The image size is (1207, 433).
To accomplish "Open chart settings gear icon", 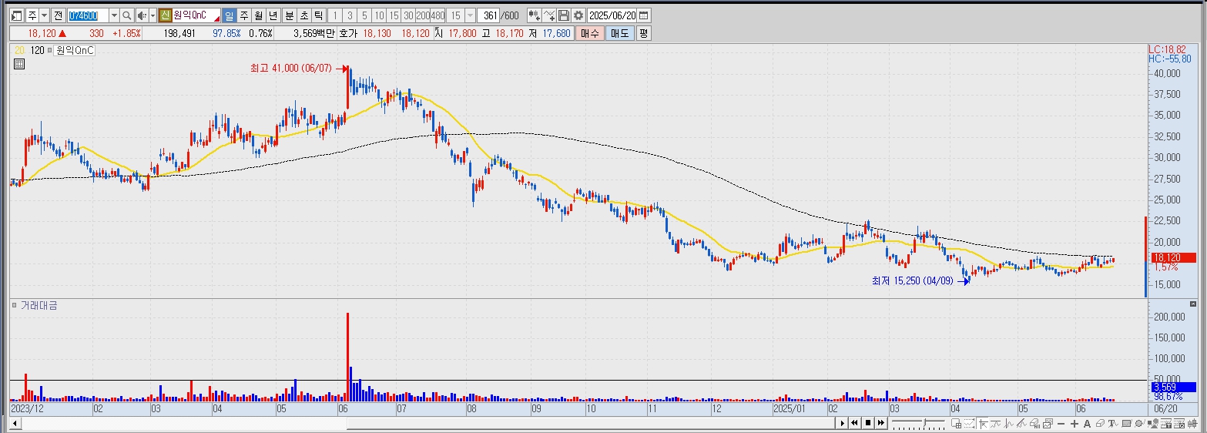I will pos(578,15).
